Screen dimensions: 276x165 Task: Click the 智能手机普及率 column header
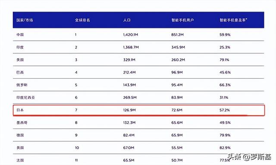(233, 20)
